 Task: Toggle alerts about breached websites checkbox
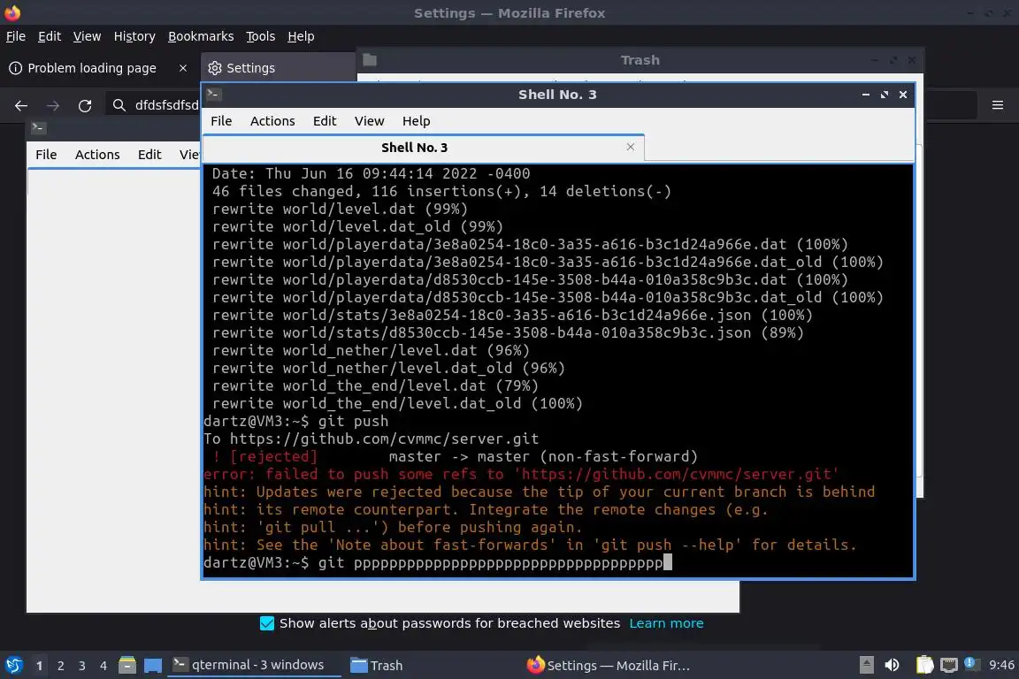pos(267,623)
